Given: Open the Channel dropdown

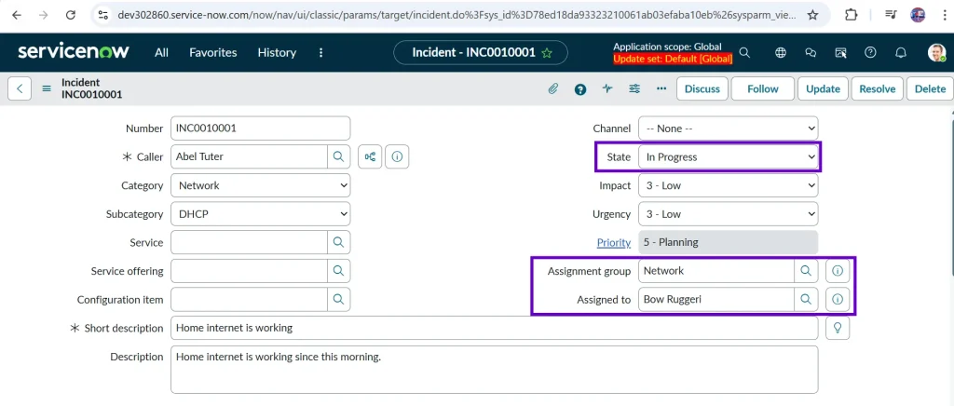Looking at the screenshot, I should [728, 129].
